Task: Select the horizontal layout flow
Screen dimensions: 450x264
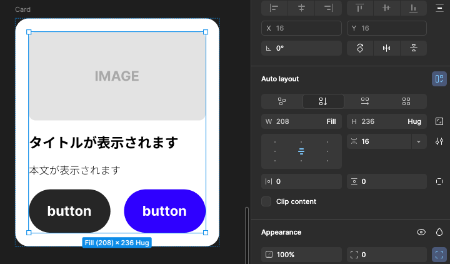Action: 365,101
